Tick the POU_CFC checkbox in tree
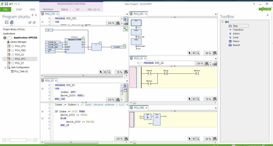273x146 pixels. pos(13,46)
